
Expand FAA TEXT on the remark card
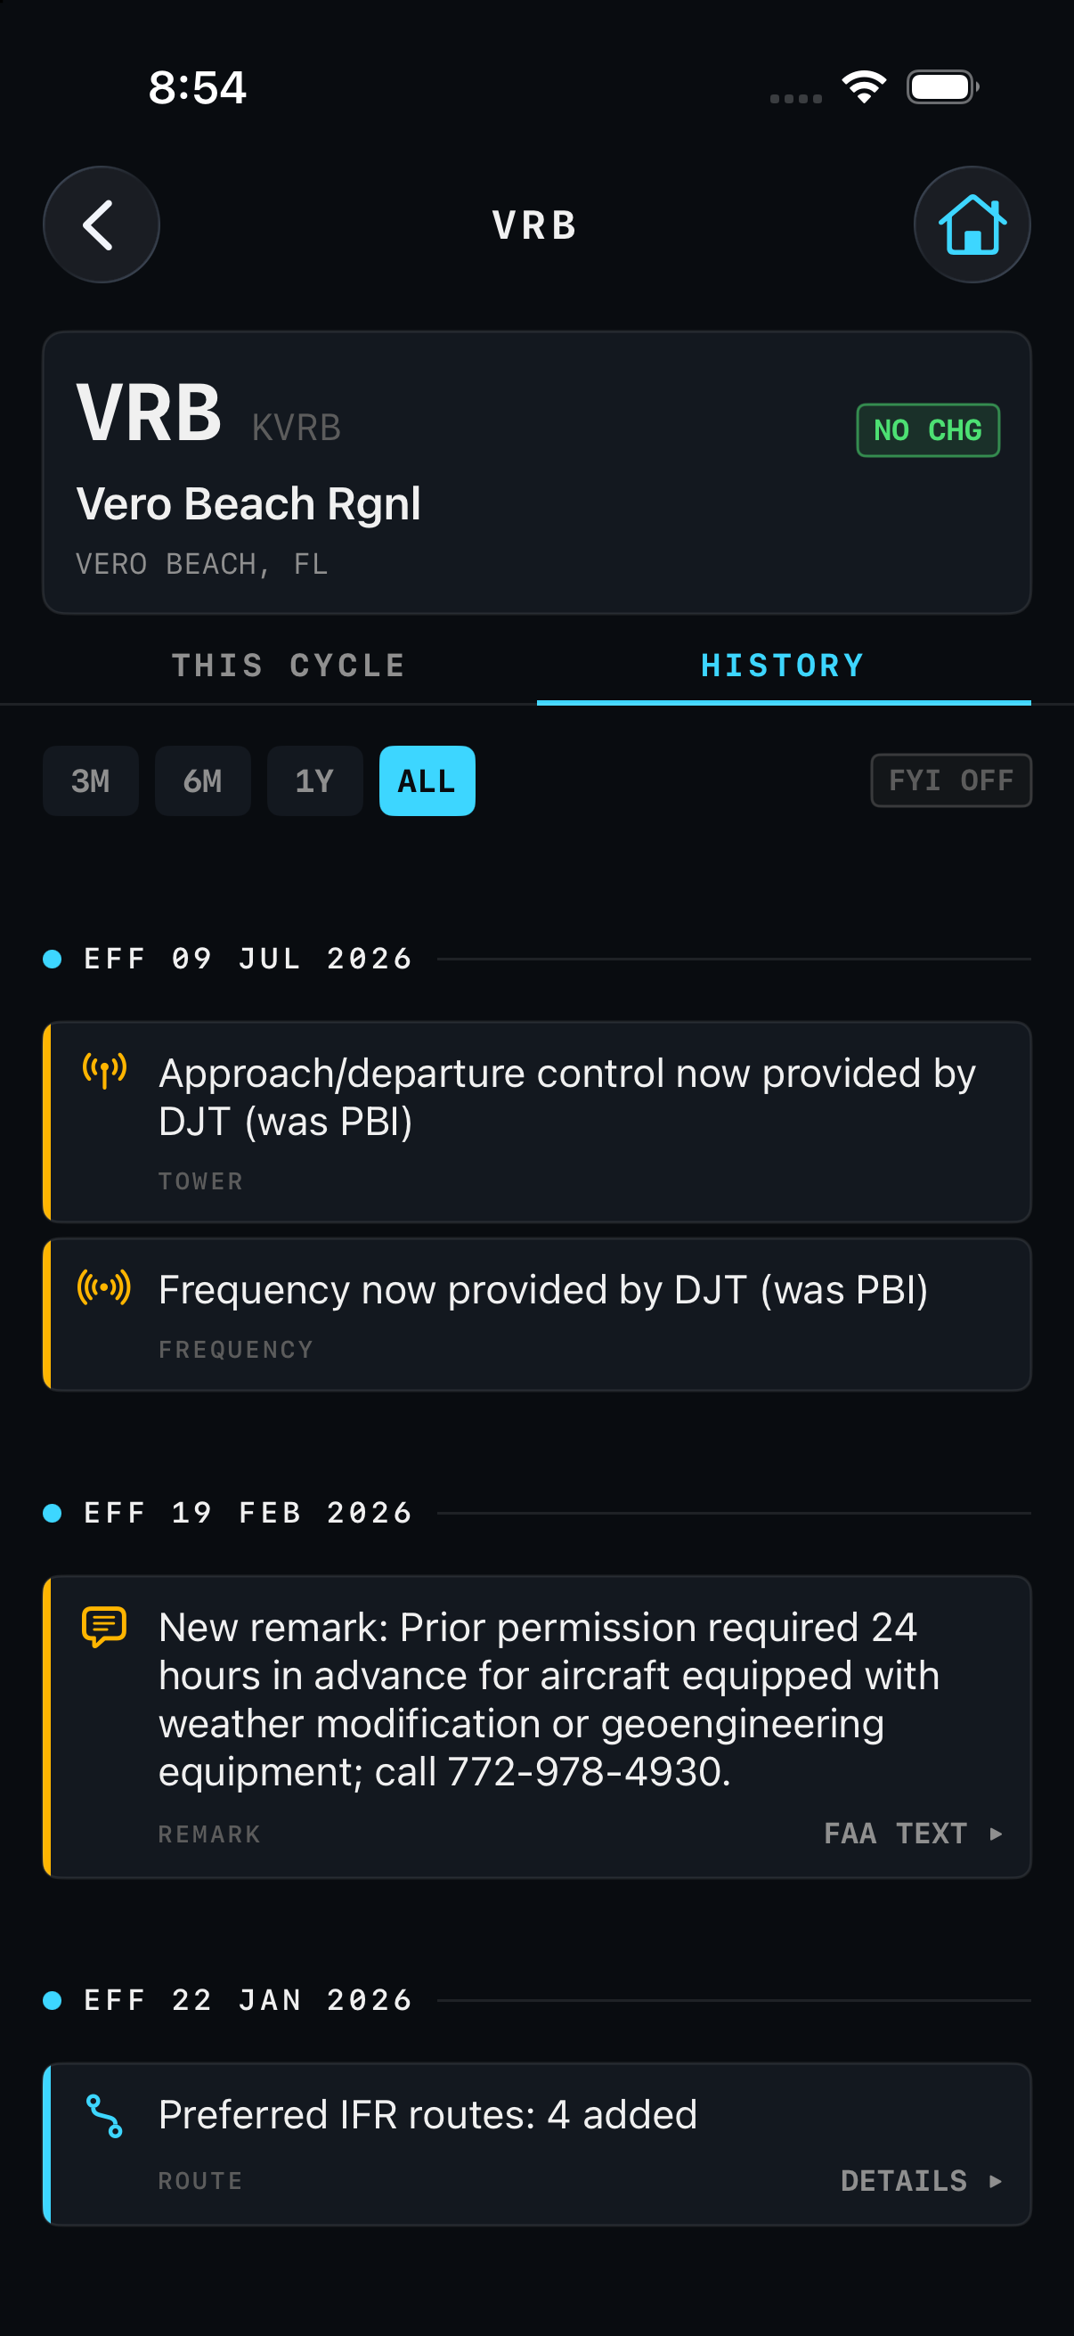pyautogui.click(x=913, y=1834)
